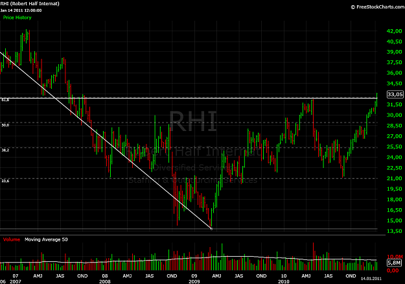Screen dimensions: 405x284
Task: Click the 21,00 price axis label
Action: [x=394, y=178]
